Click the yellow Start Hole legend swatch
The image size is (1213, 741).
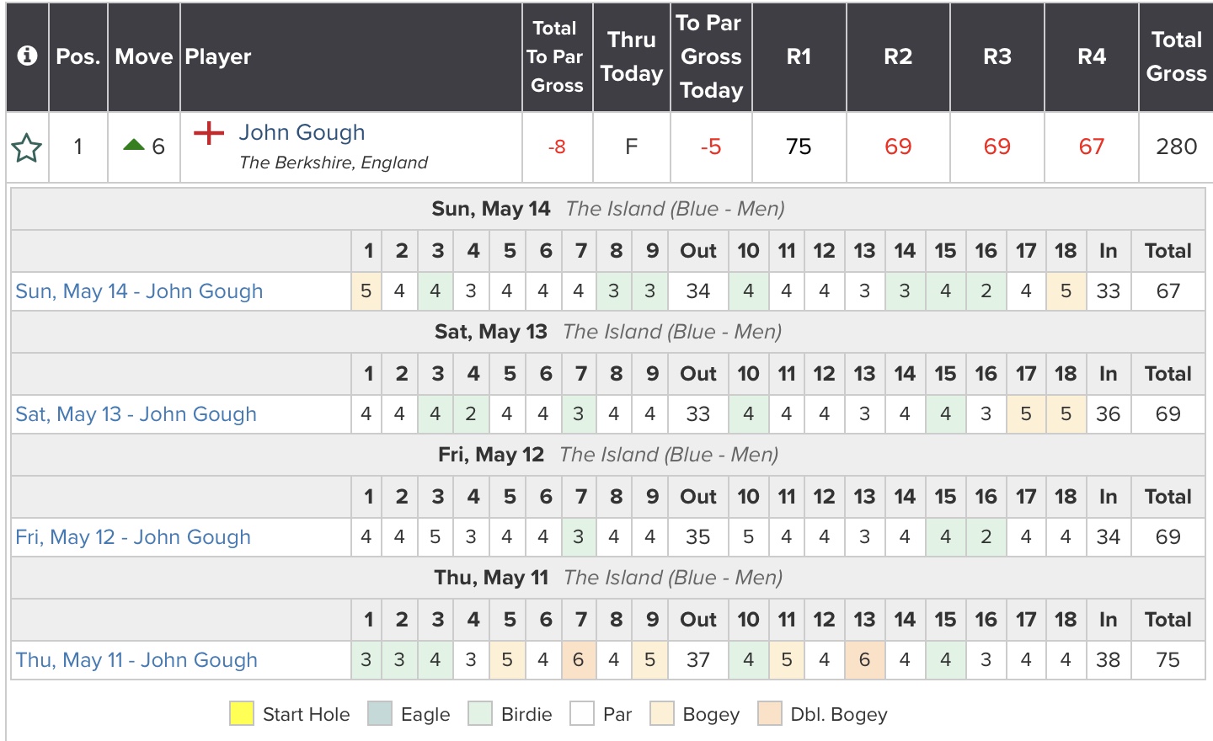click(242, 714)
